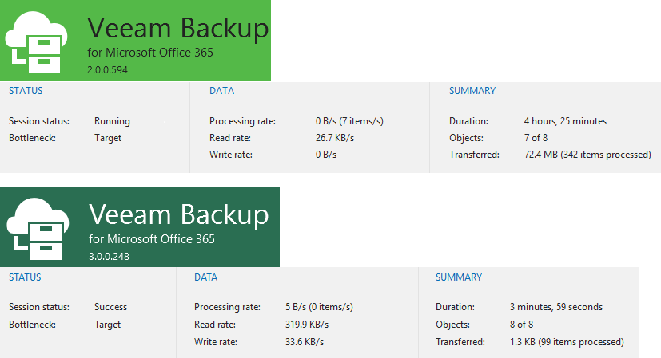Viewport: 661px width, 358px height.
Task: Click '72.4 MB (342 items processed)'
Action: click(587, 155)
